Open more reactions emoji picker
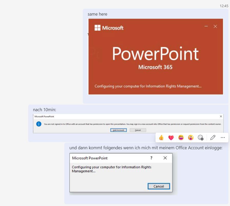This screenshot has height=206, width=230. (x=201, y=138)
